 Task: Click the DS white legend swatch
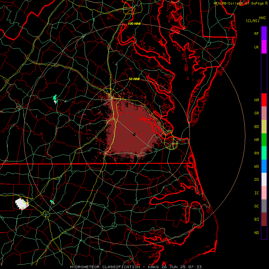coord(264,179)
